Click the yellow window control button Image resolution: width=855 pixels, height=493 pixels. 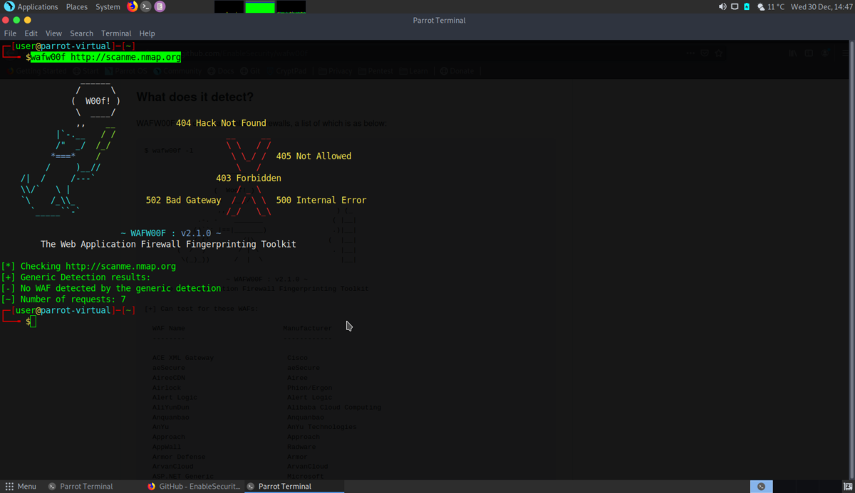click(29, 20)
